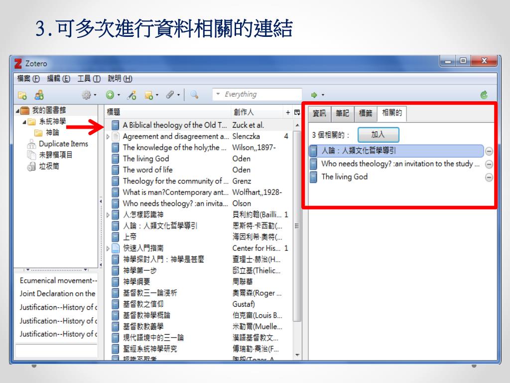Open related item 人論：人類文化哲學導引
The height and width of the screenshot is (383, 510).
pyautogui.click(x=396, y=151)
